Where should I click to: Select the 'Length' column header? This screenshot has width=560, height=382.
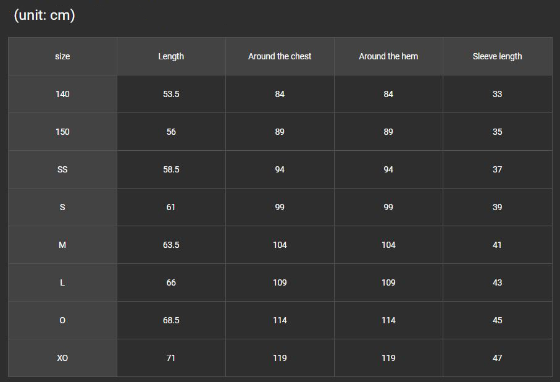pos(171,56)
